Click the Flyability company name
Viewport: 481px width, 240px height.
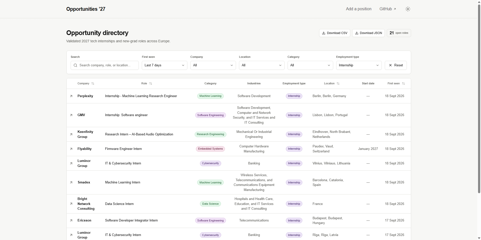click(x=84, y=149)
